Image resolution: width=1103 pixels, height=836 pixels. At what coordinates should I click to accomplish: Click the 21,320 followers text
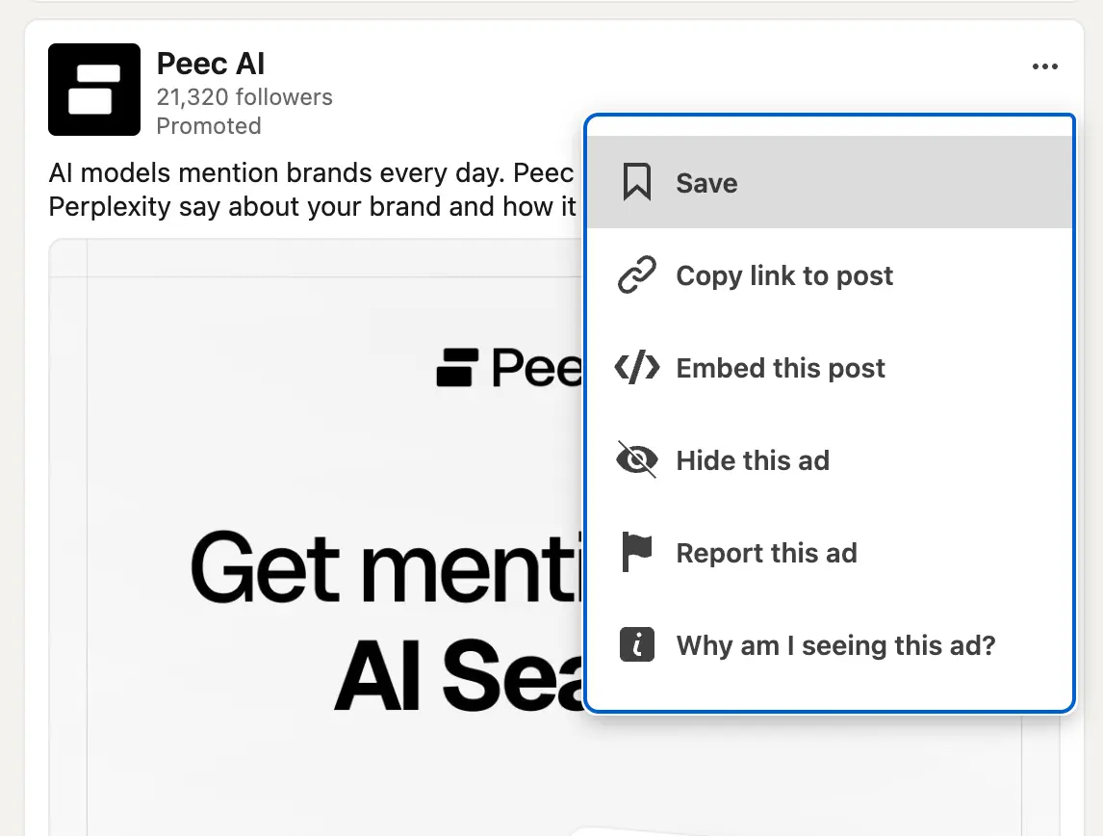(x=244, y=97)
